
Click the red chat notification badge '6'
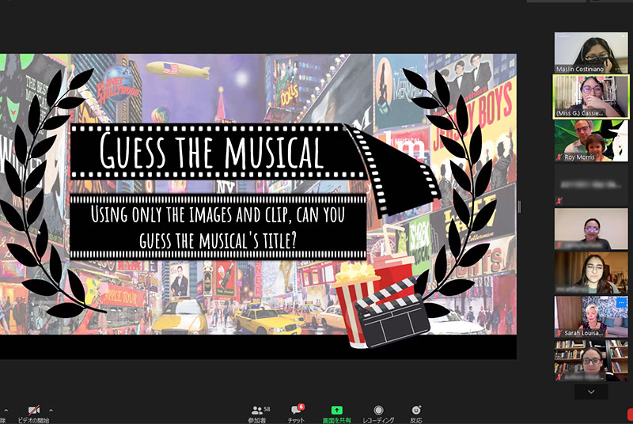(x=301, y=407)
